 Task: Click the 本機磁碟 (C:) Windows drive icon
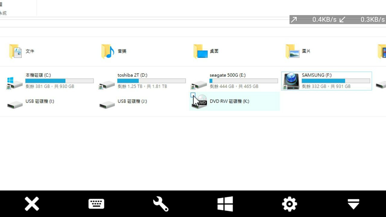tap(14, 83)
